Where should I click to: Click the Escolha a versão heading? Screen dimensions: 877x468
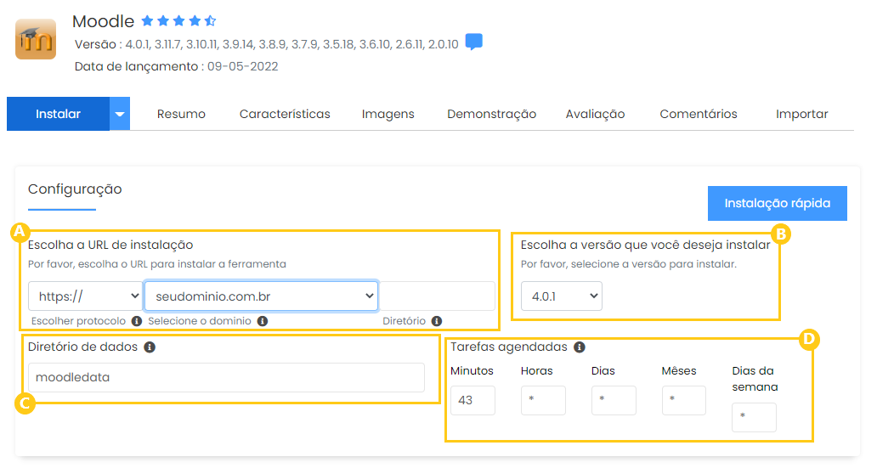646,245
